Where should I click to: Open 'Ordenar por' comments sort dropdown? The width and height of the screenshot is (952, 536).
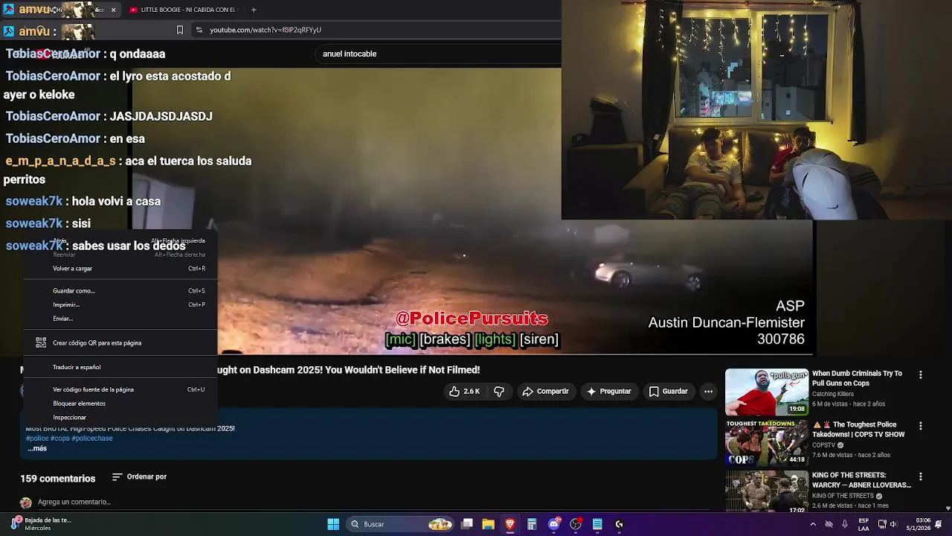pos(139,477)
